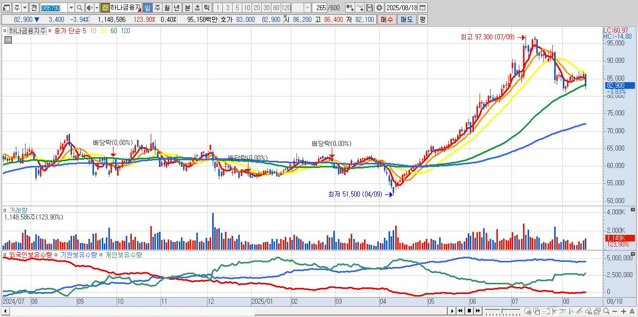Select the 120 interval tab
This screenshot has height=317, width=638.
286,8
